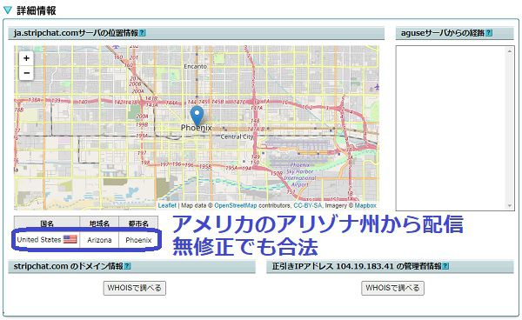522x320 pixels.
Task: Open help icon beside aguseサーバからの経路
Action: point(489,33)
